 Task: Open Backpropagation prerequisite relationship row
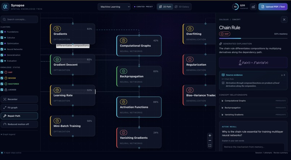tap(253, 108)
